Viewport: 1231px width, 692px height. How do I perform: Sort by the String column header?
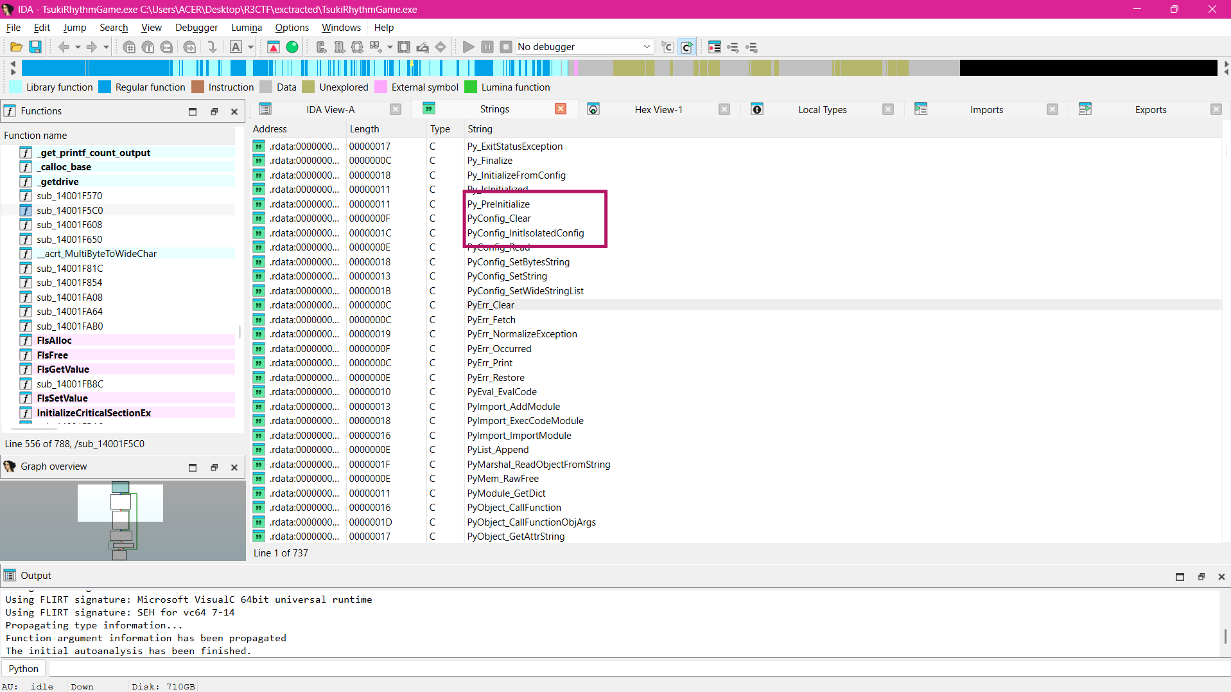click(843, 129)
